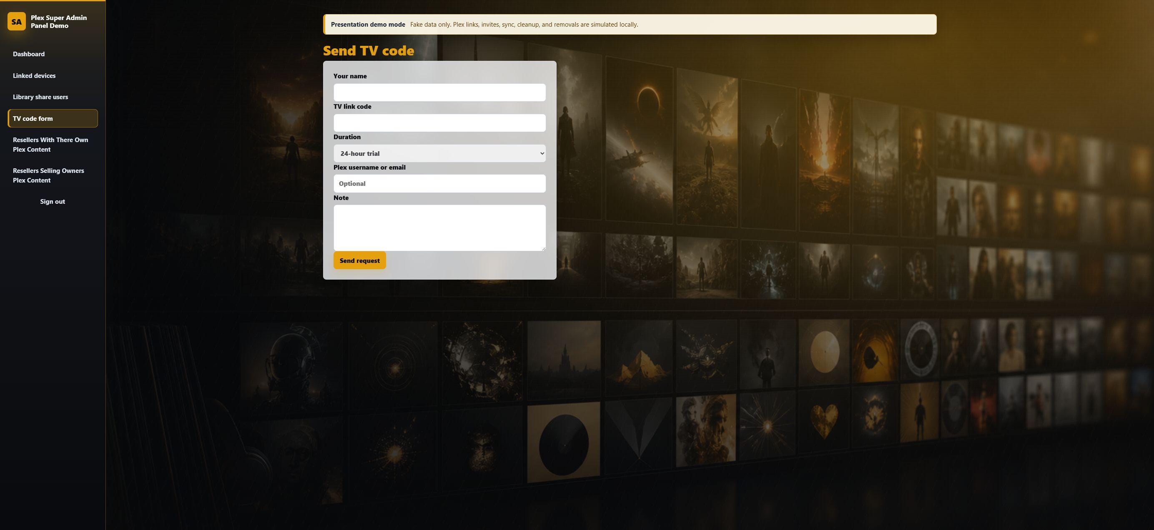This screenshot has width=1154, height=530.
Task: Focus the Your name field
Action: coord(439,92)
